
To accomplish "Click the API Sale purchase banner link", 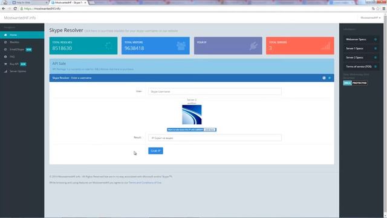I will click(x=93, y=69).
